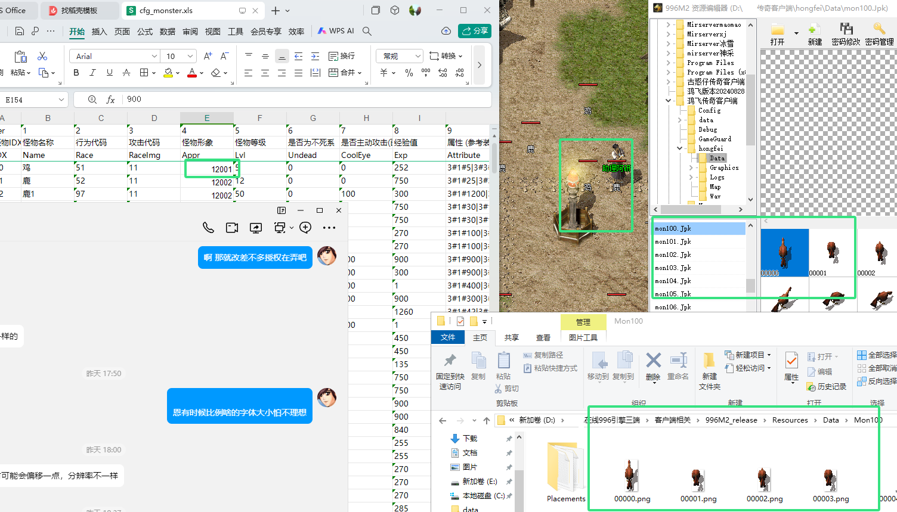The height and width of the screenshot is (512, 897).
Task: Click the cell borders icon in WPS
Action: 144,73
